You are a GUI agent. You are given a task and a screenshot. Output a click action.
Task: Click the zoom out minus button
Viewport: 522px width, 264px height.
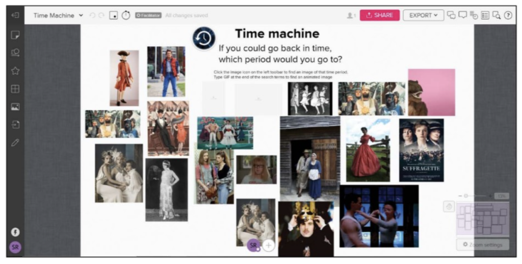click(x=460, y=196)
